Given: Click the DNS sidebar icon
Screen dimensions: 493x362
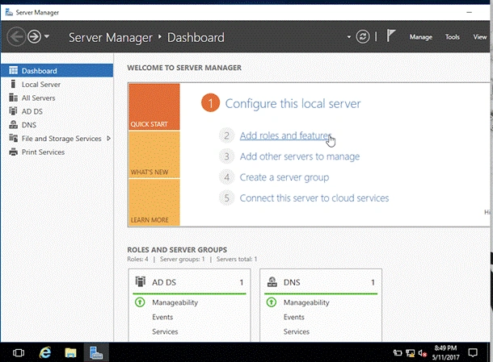Looking at the screenshot, I should pos(13,124).
